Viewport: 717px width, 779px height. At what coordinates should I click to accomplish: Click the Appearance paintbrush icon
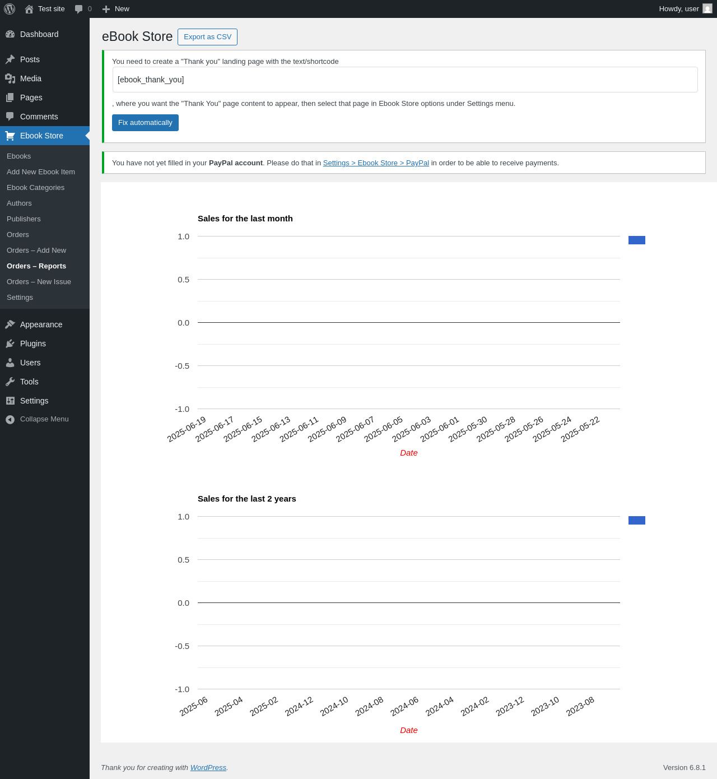[x=10, y=324]
